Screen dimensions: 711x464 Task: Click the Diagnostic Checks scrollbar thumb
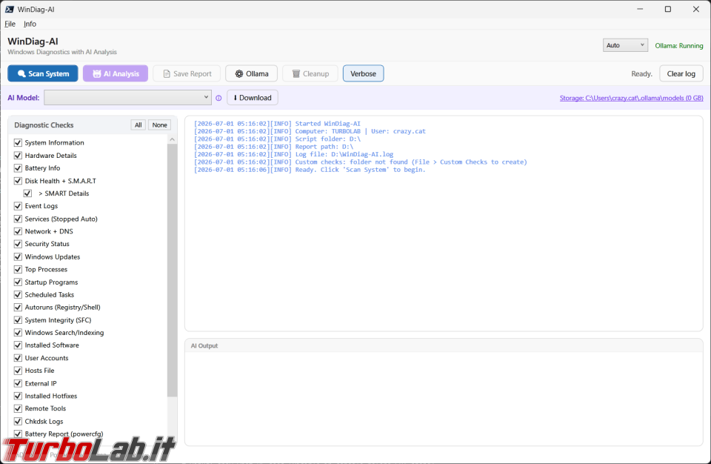pyautogui.click(x=172, y=271)
